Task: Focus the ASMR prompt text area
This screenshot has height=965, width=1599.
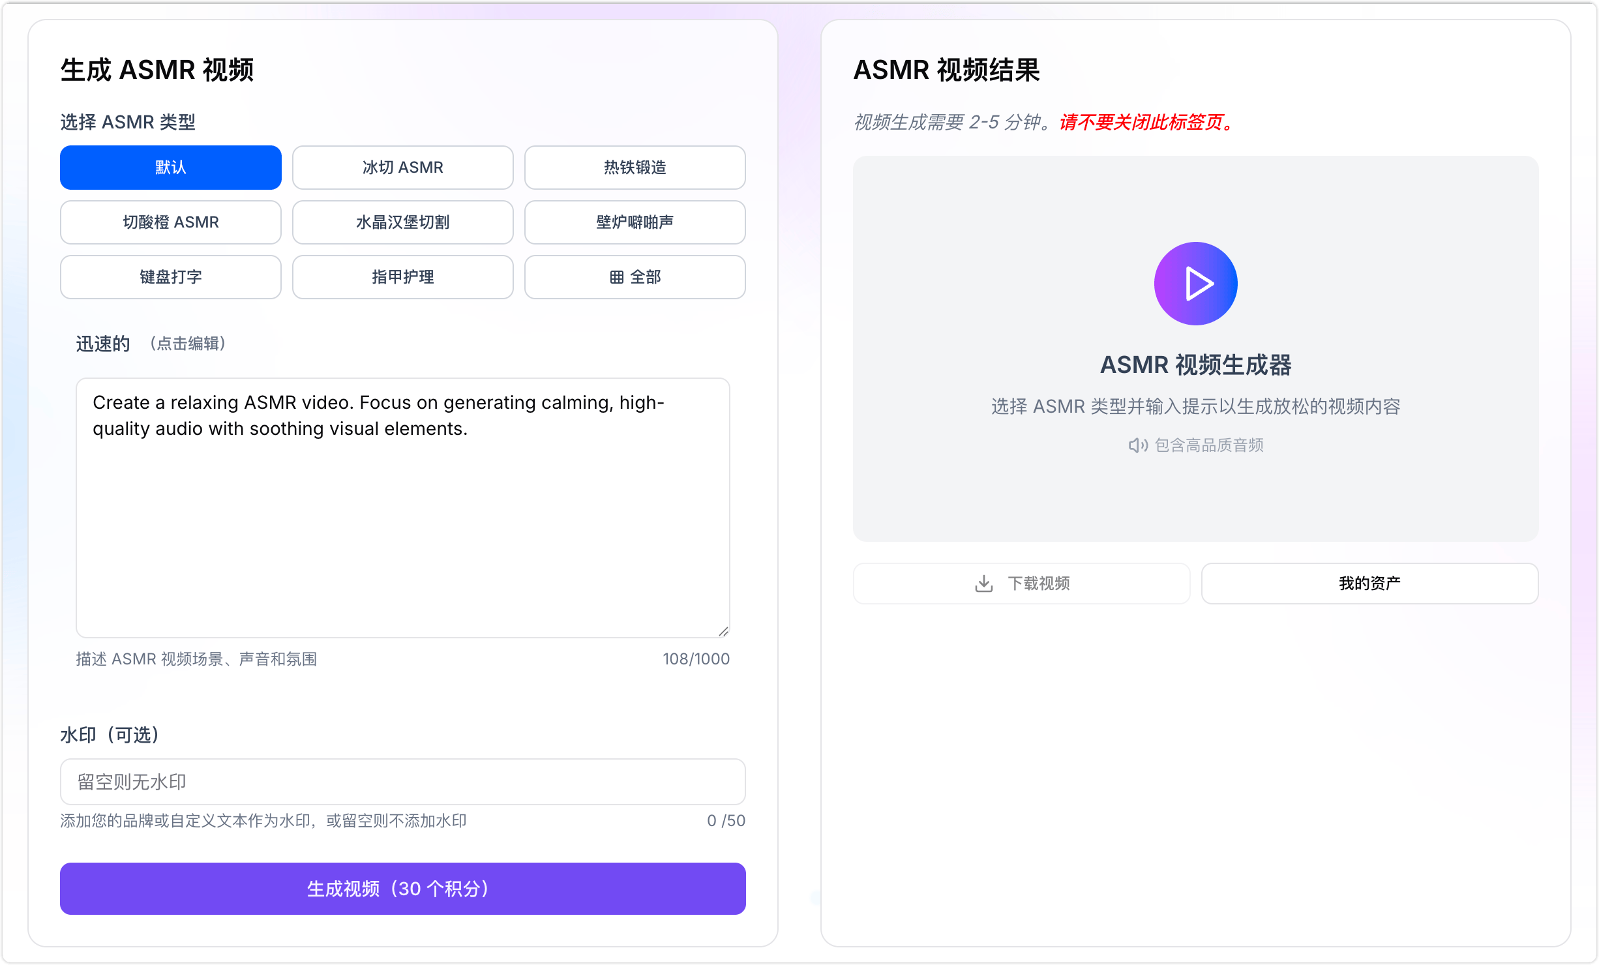Action: [403, 508]
